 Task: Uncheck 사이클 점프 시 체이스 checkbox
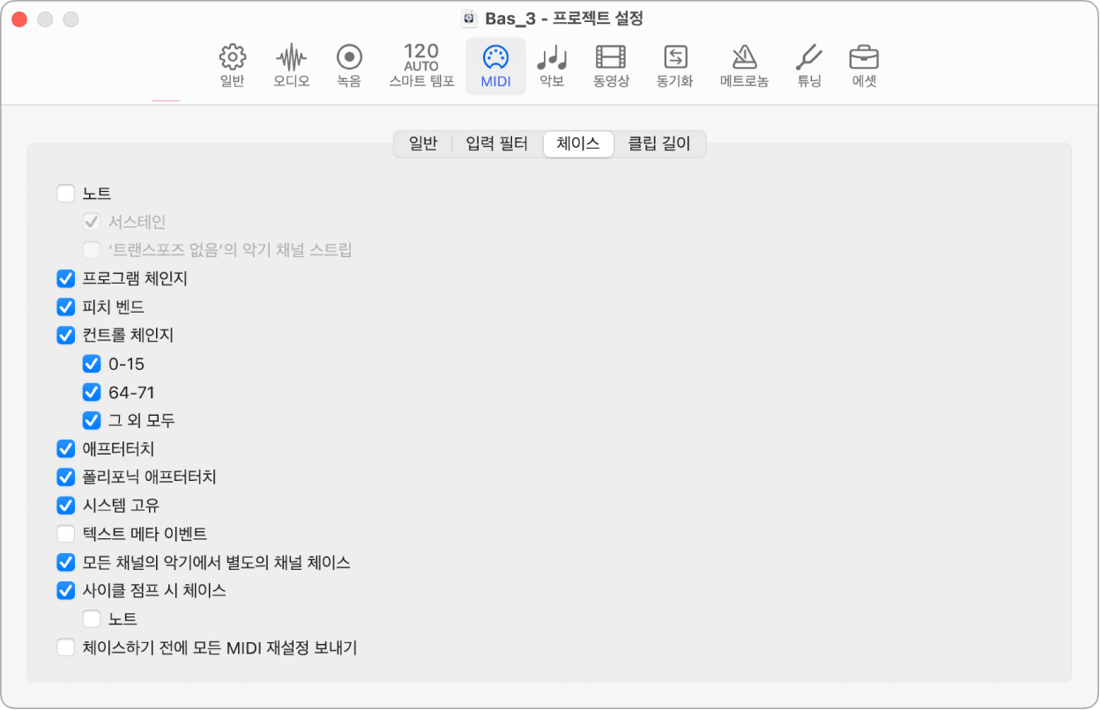(65, 590)
